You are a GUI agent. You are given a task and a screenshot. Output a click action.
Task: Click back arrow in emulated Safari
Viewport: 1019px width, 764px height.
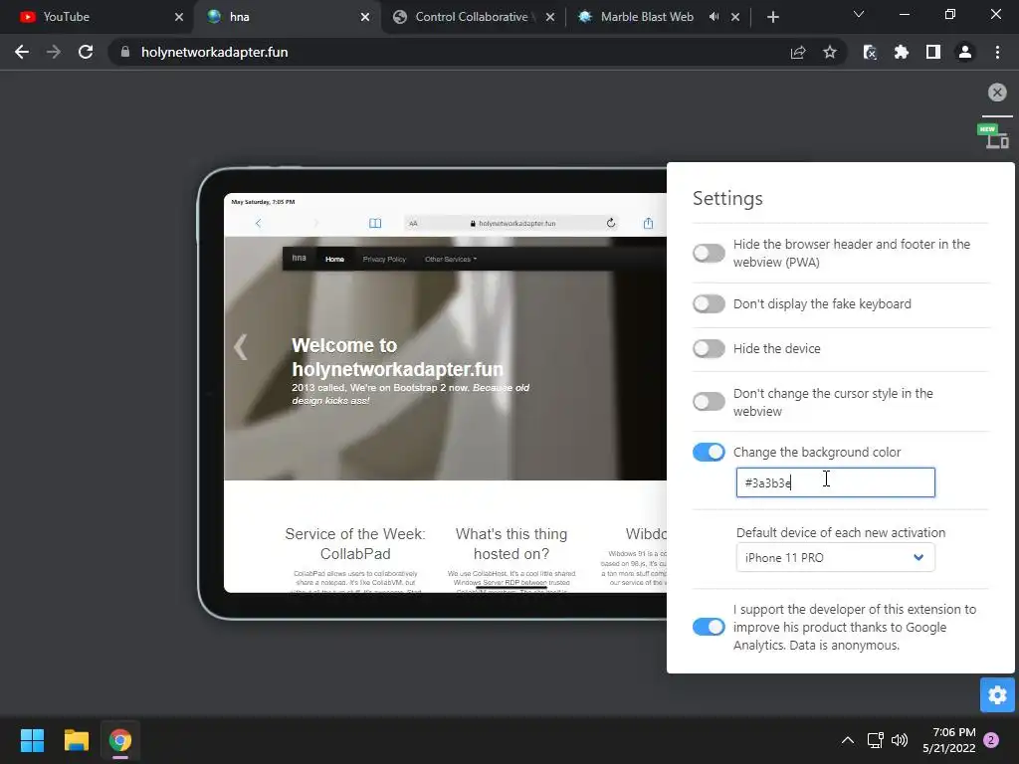coord(258,223)
